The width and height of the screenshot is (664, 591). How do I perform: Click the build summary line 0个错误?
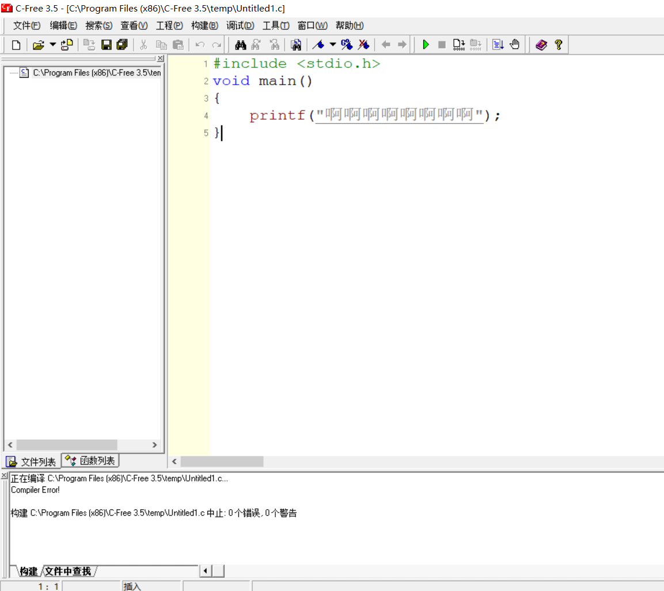[x=154, y=513]
